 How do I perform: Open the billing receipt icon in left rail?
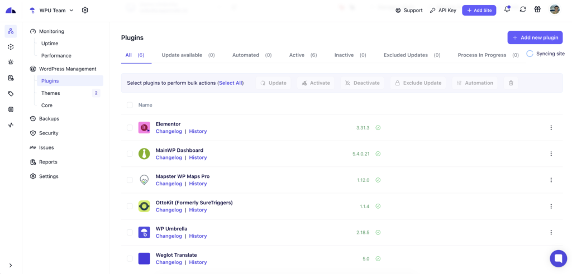pos(11,109)
